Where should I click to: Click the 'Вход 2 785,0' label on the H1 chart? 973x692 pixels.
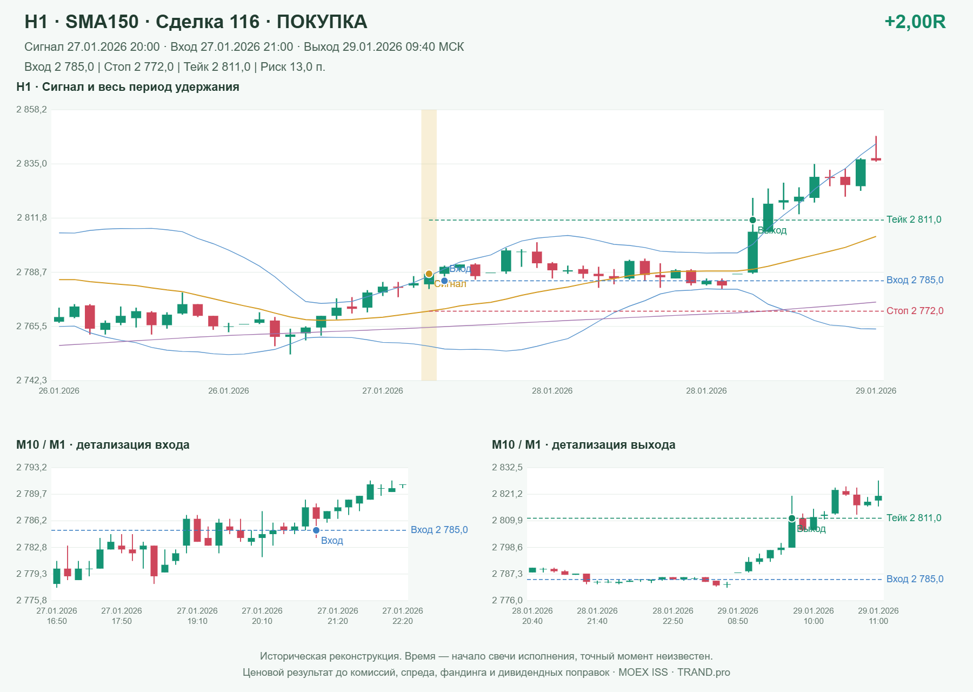click(x=915, y=280)
